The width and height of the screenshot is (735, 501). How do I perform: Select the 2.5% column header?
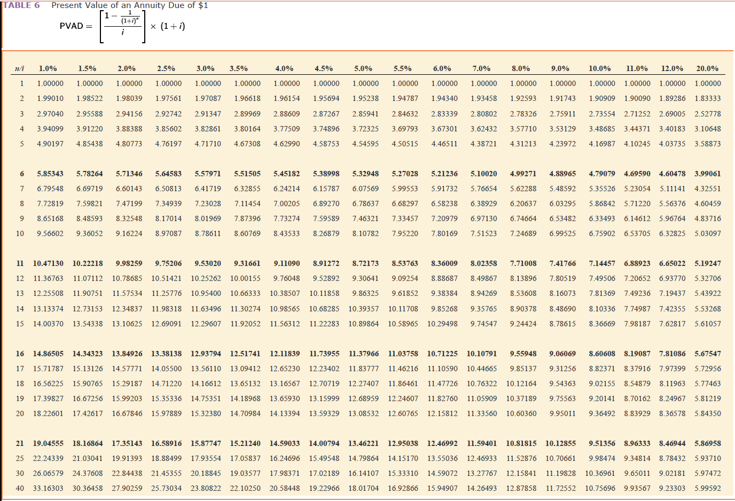(x=166, y=68)
